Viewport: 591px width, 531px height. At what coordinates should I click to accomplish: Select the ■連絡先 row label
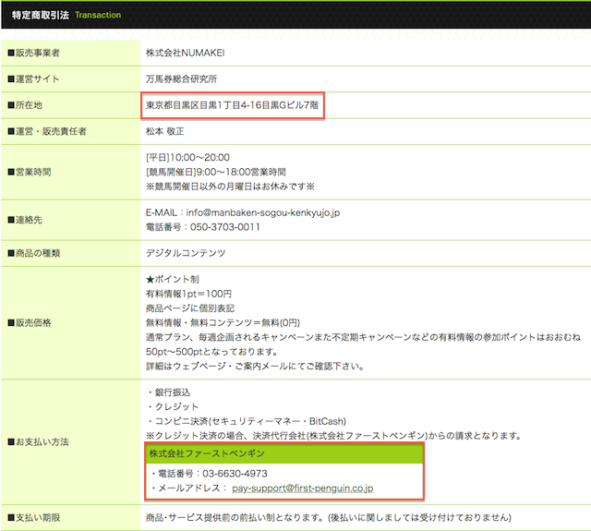25,220
